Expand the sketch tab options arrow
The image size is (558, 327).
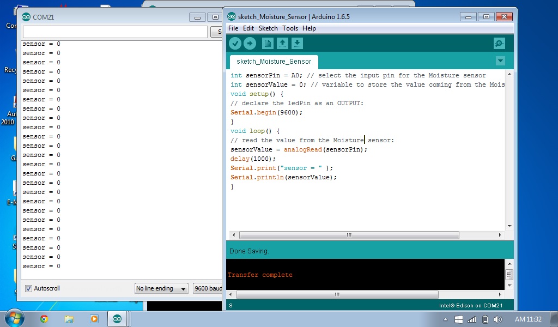pyautogui.click(x=500, y=61)
